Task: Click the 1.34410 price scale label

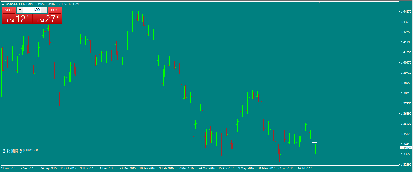Action: pyautogui.click(x=406, y=144)
